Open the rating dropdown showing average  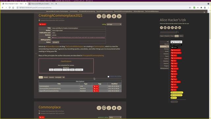pyautogui.click(x=114, y=24)
